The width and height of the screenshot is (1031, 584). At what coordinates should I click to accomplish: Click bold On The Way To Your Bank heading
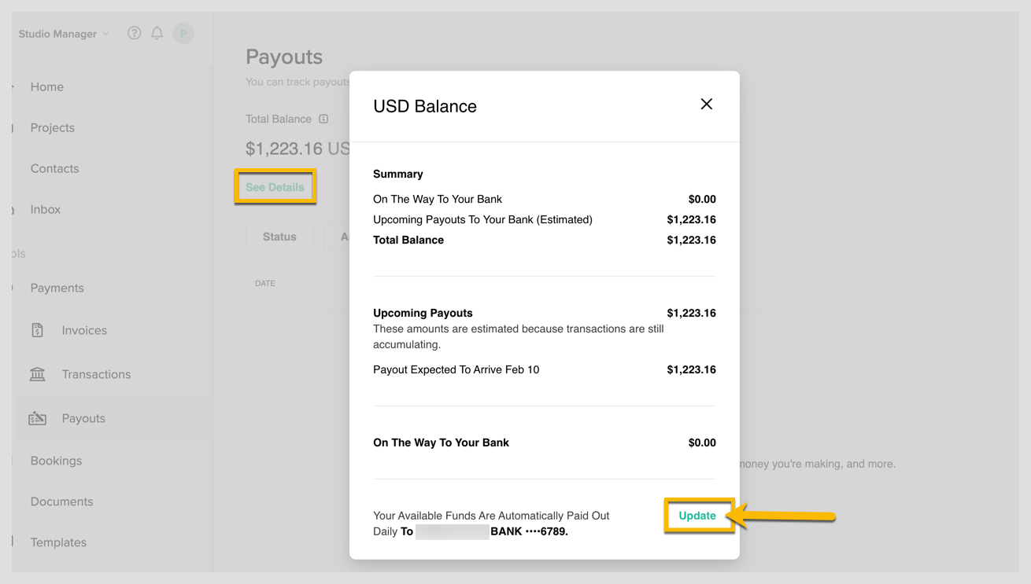[x=441, y=443]
